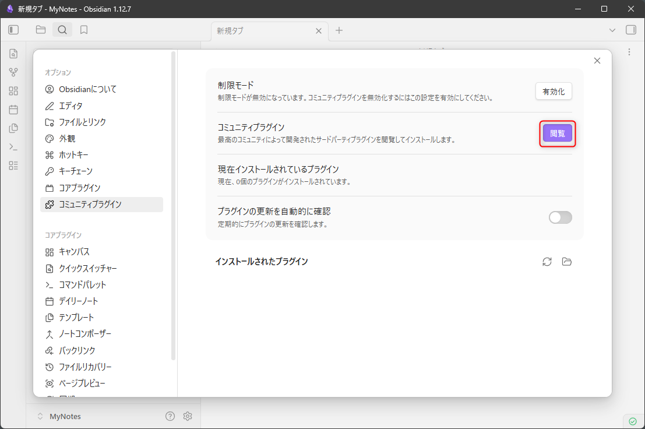Insert template via ribbon icon
Screen dimensions: 645x429
tap(13, 128)
